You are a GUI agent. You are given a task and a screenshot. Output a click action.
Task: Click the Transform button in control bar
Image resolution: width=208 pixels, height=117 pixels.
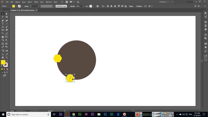point(139,6)
